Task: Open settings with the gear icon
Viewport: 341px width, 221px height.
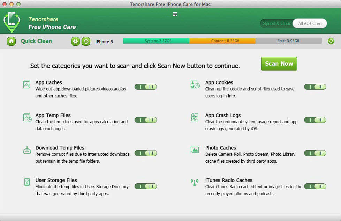Action: (x=75, y=42)
